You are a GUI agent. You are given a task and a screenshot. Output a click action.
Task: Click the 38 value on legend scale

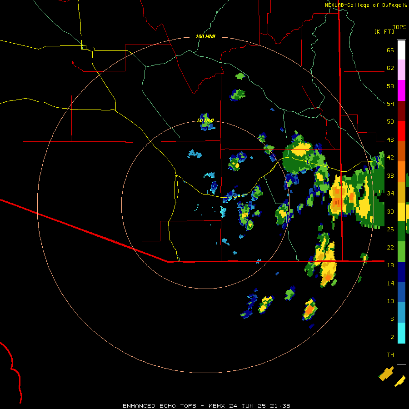coord(390,175)
